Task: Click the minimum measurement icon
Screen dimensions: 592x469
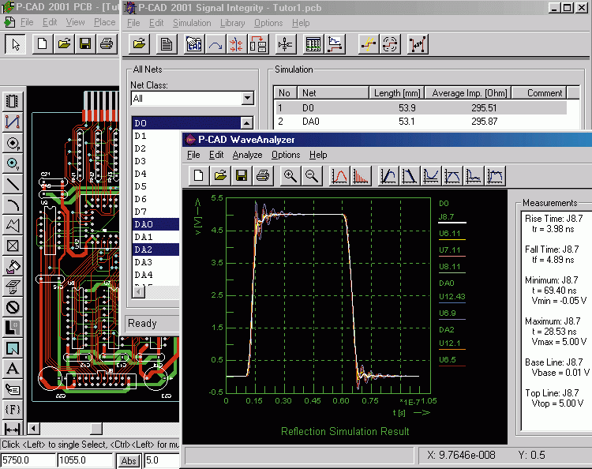Action: [431, 176]
